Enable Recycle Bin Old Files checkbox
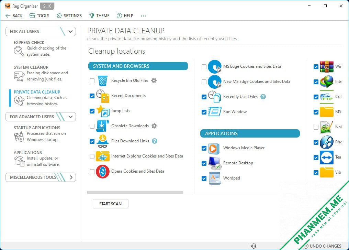 click(92, 81)
